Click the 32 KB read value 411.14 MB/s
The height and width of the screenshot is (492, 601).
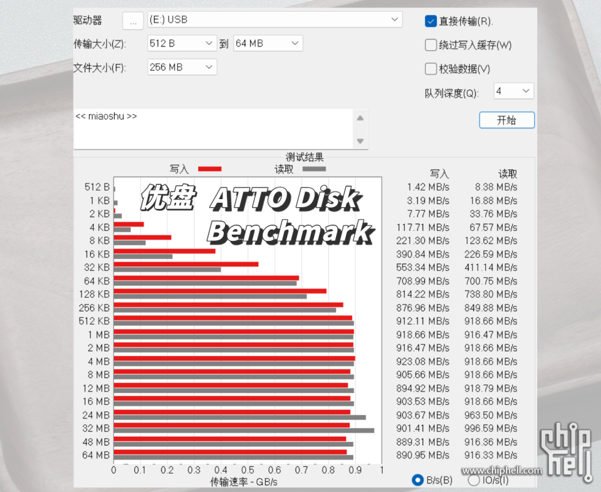(491, 267)
